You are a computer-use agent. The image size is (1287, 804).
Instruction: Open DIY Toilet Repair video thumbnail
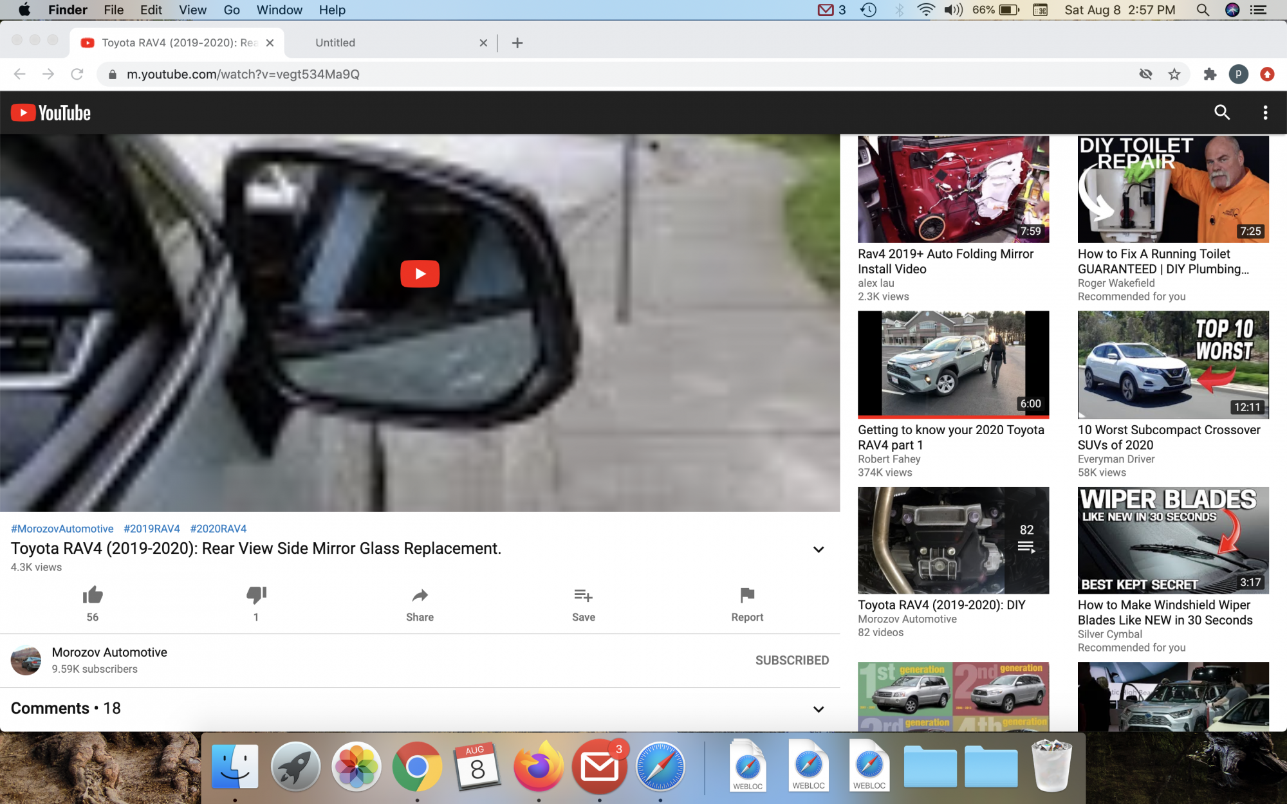coord(1173,189)
